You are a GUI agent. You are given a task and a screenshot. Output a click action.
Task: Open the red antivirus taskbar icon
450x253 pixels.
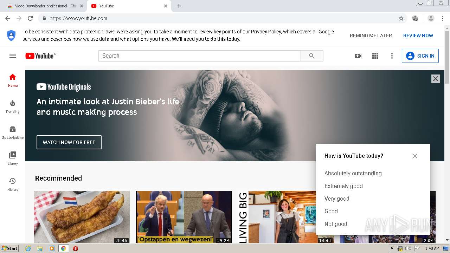[x=75, y=248]
